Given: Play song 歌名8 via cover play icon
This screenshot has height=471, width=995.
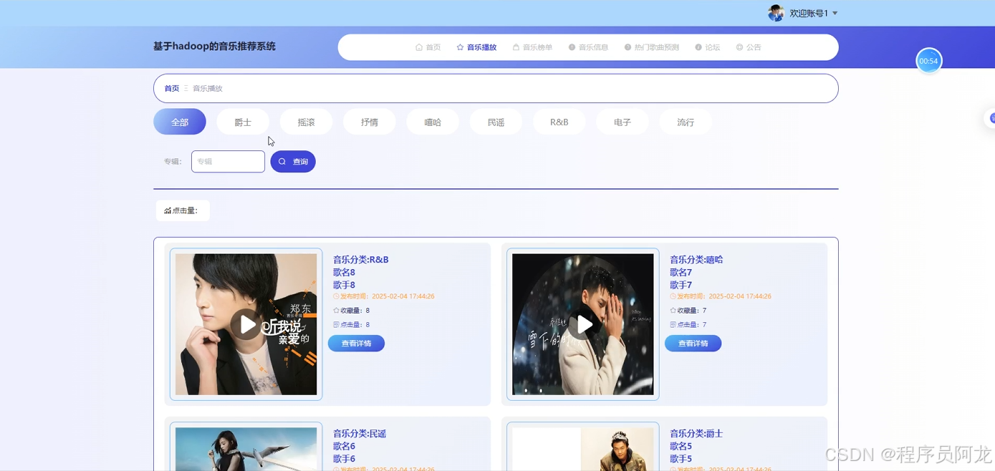Looking at the screenshot, I should (247, 325).
